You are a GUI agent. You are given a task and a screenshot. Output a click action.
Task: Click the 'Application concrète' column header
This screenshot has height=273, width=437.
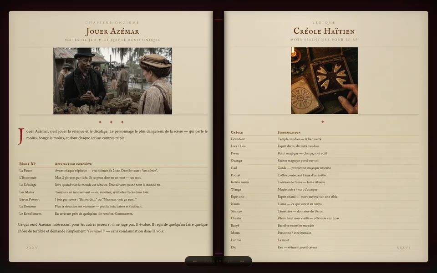click(73, 164)
